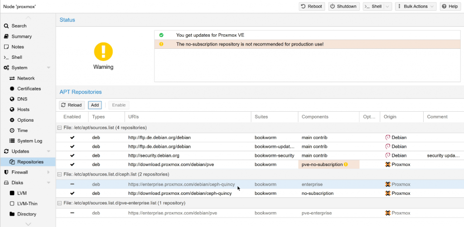This screenshot has width=464, height=227.
Task: Select the https://enterprise.proxmox.com/debian/pve URI
Action: 188,213
